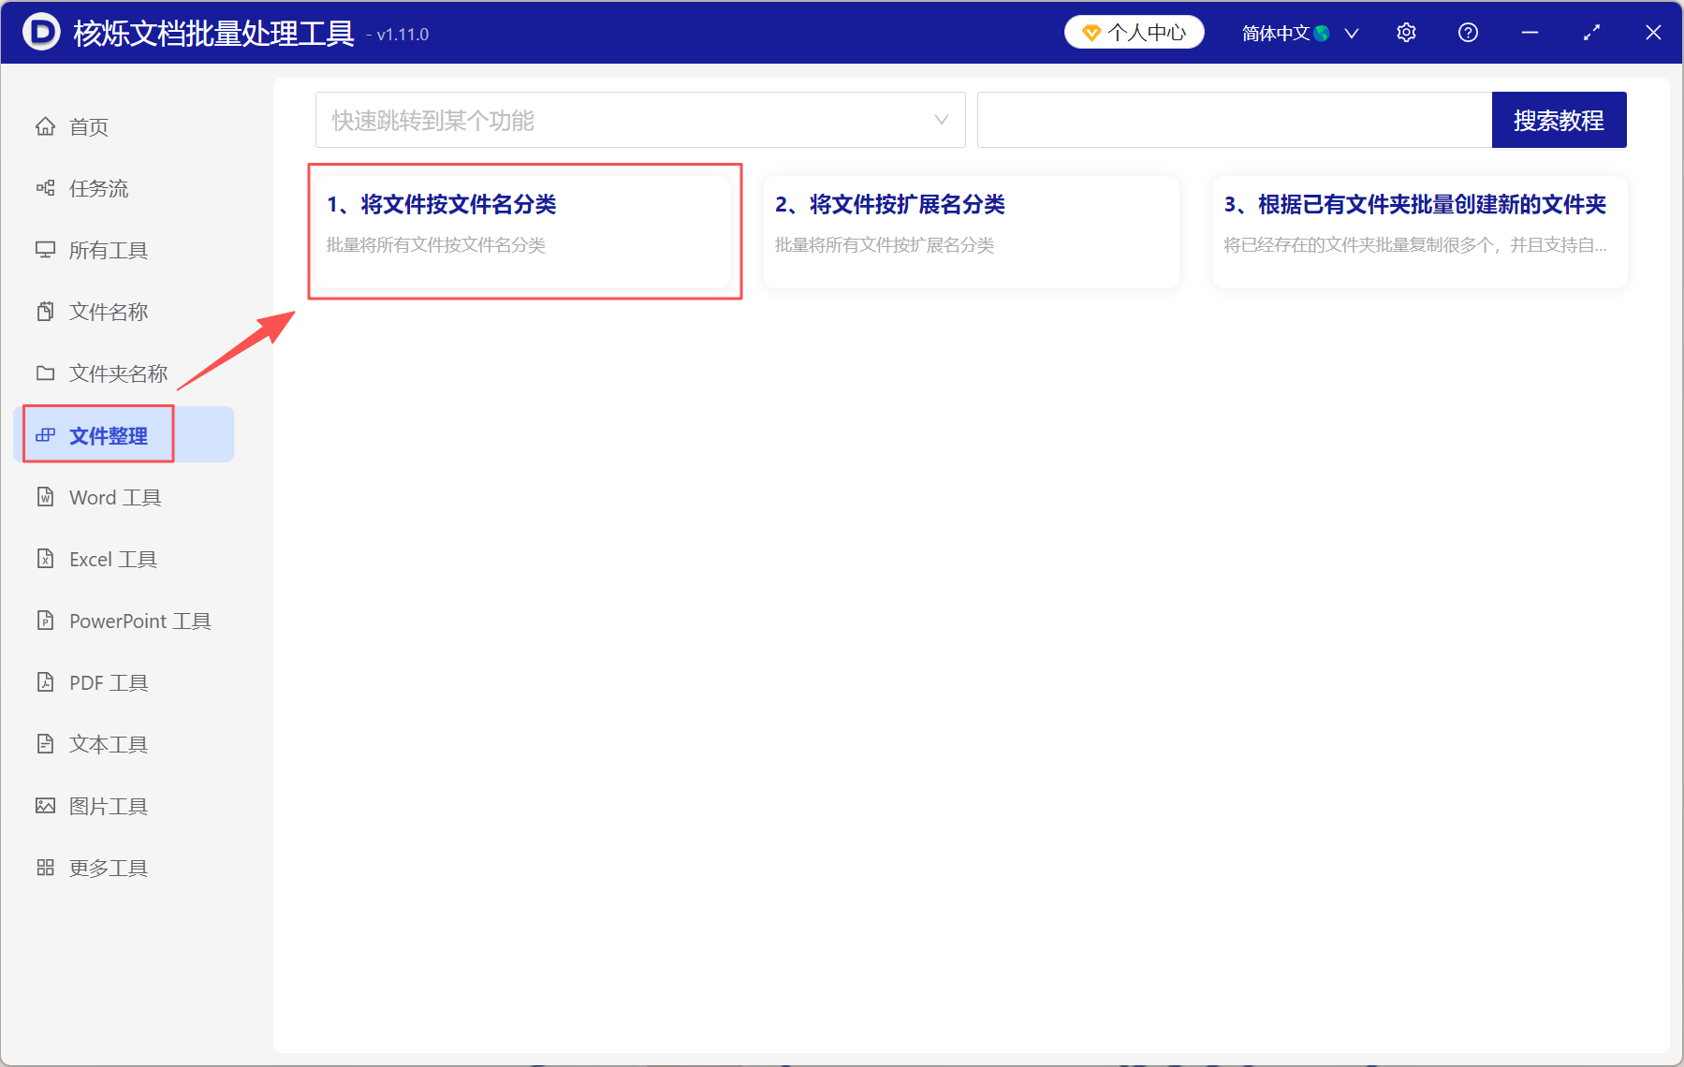Expand the 快速跳转到某个功能 dropdown
The image size is (1684, 1067).
pos(940,120)
